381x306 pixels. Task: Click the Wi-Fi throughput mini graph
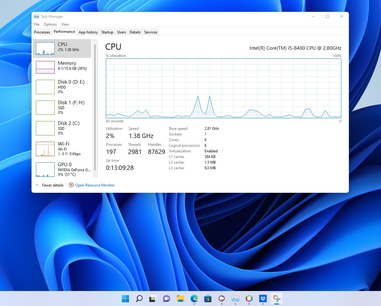(45, 149)
